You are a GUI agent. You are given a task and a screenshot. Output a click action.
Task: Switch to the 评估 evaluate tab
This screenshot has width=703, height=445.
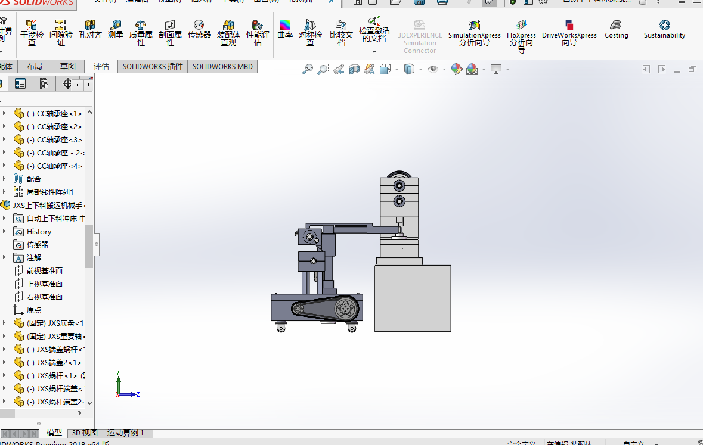[x=101, y=66]
